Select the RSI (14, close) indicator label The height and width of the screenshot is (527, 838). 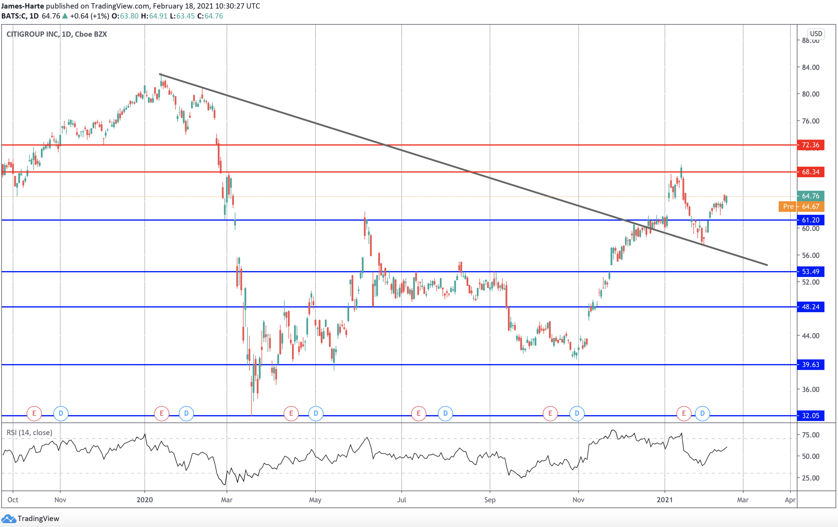point(30,433)
